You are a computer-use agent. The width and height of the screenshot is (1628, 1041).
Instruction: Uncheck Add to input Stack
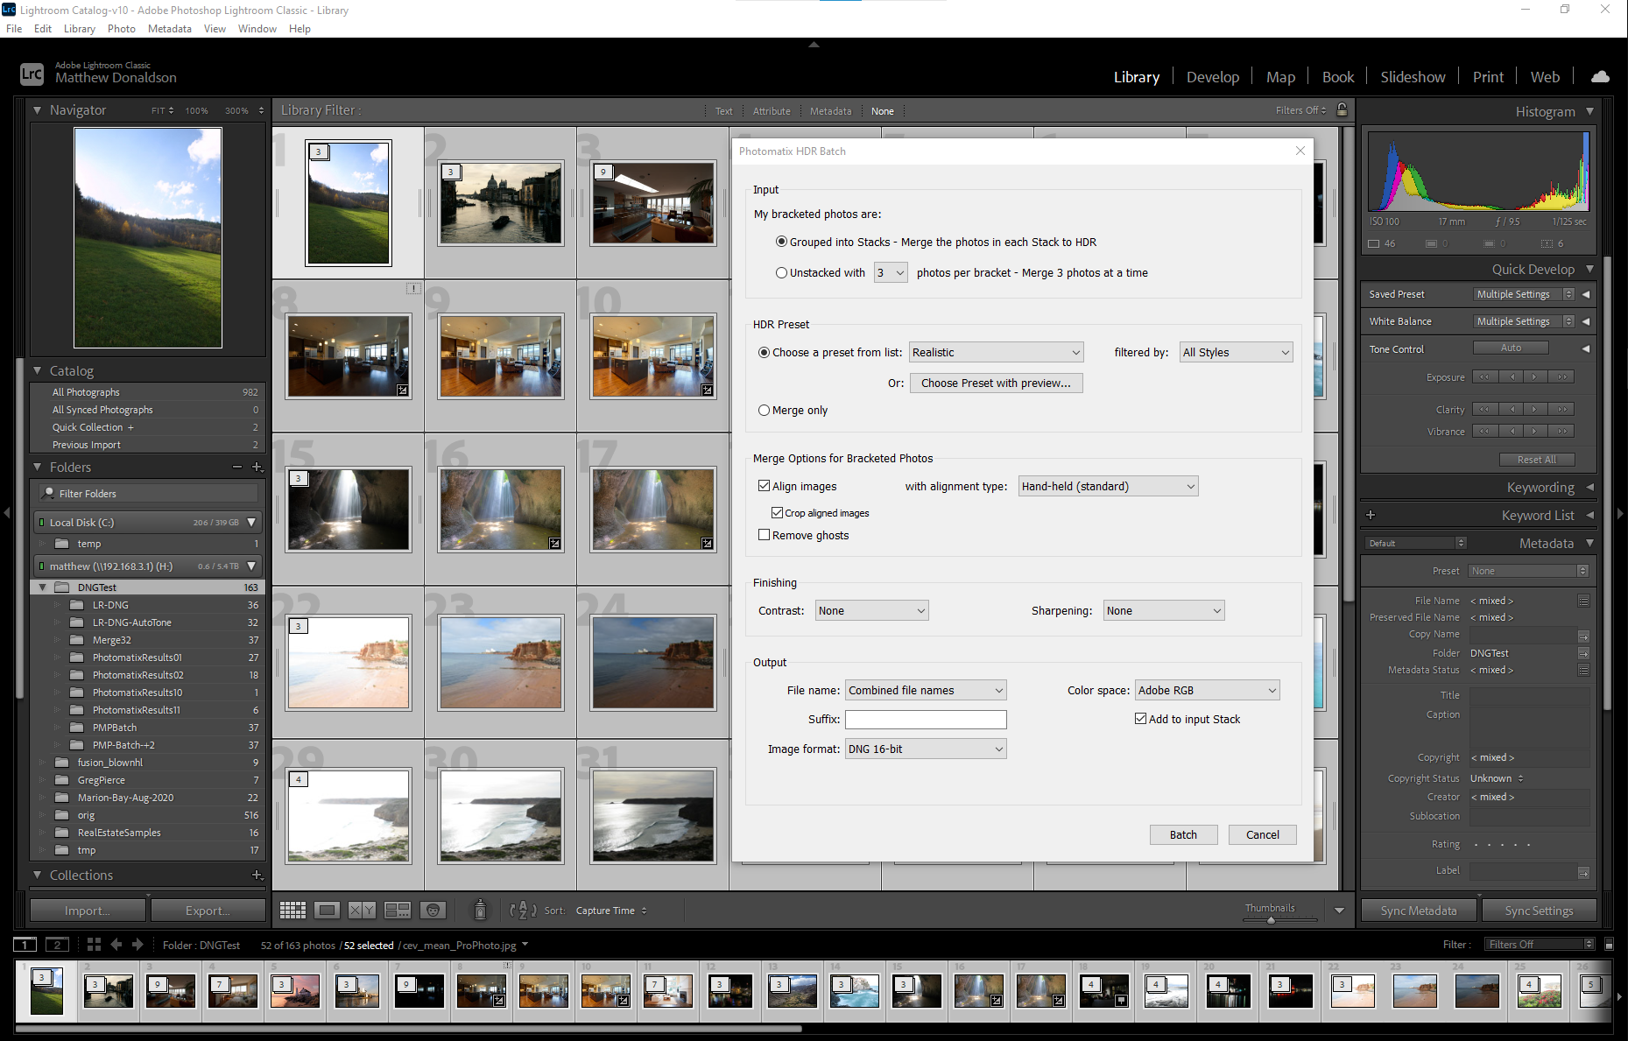(x=1140, y=719)
